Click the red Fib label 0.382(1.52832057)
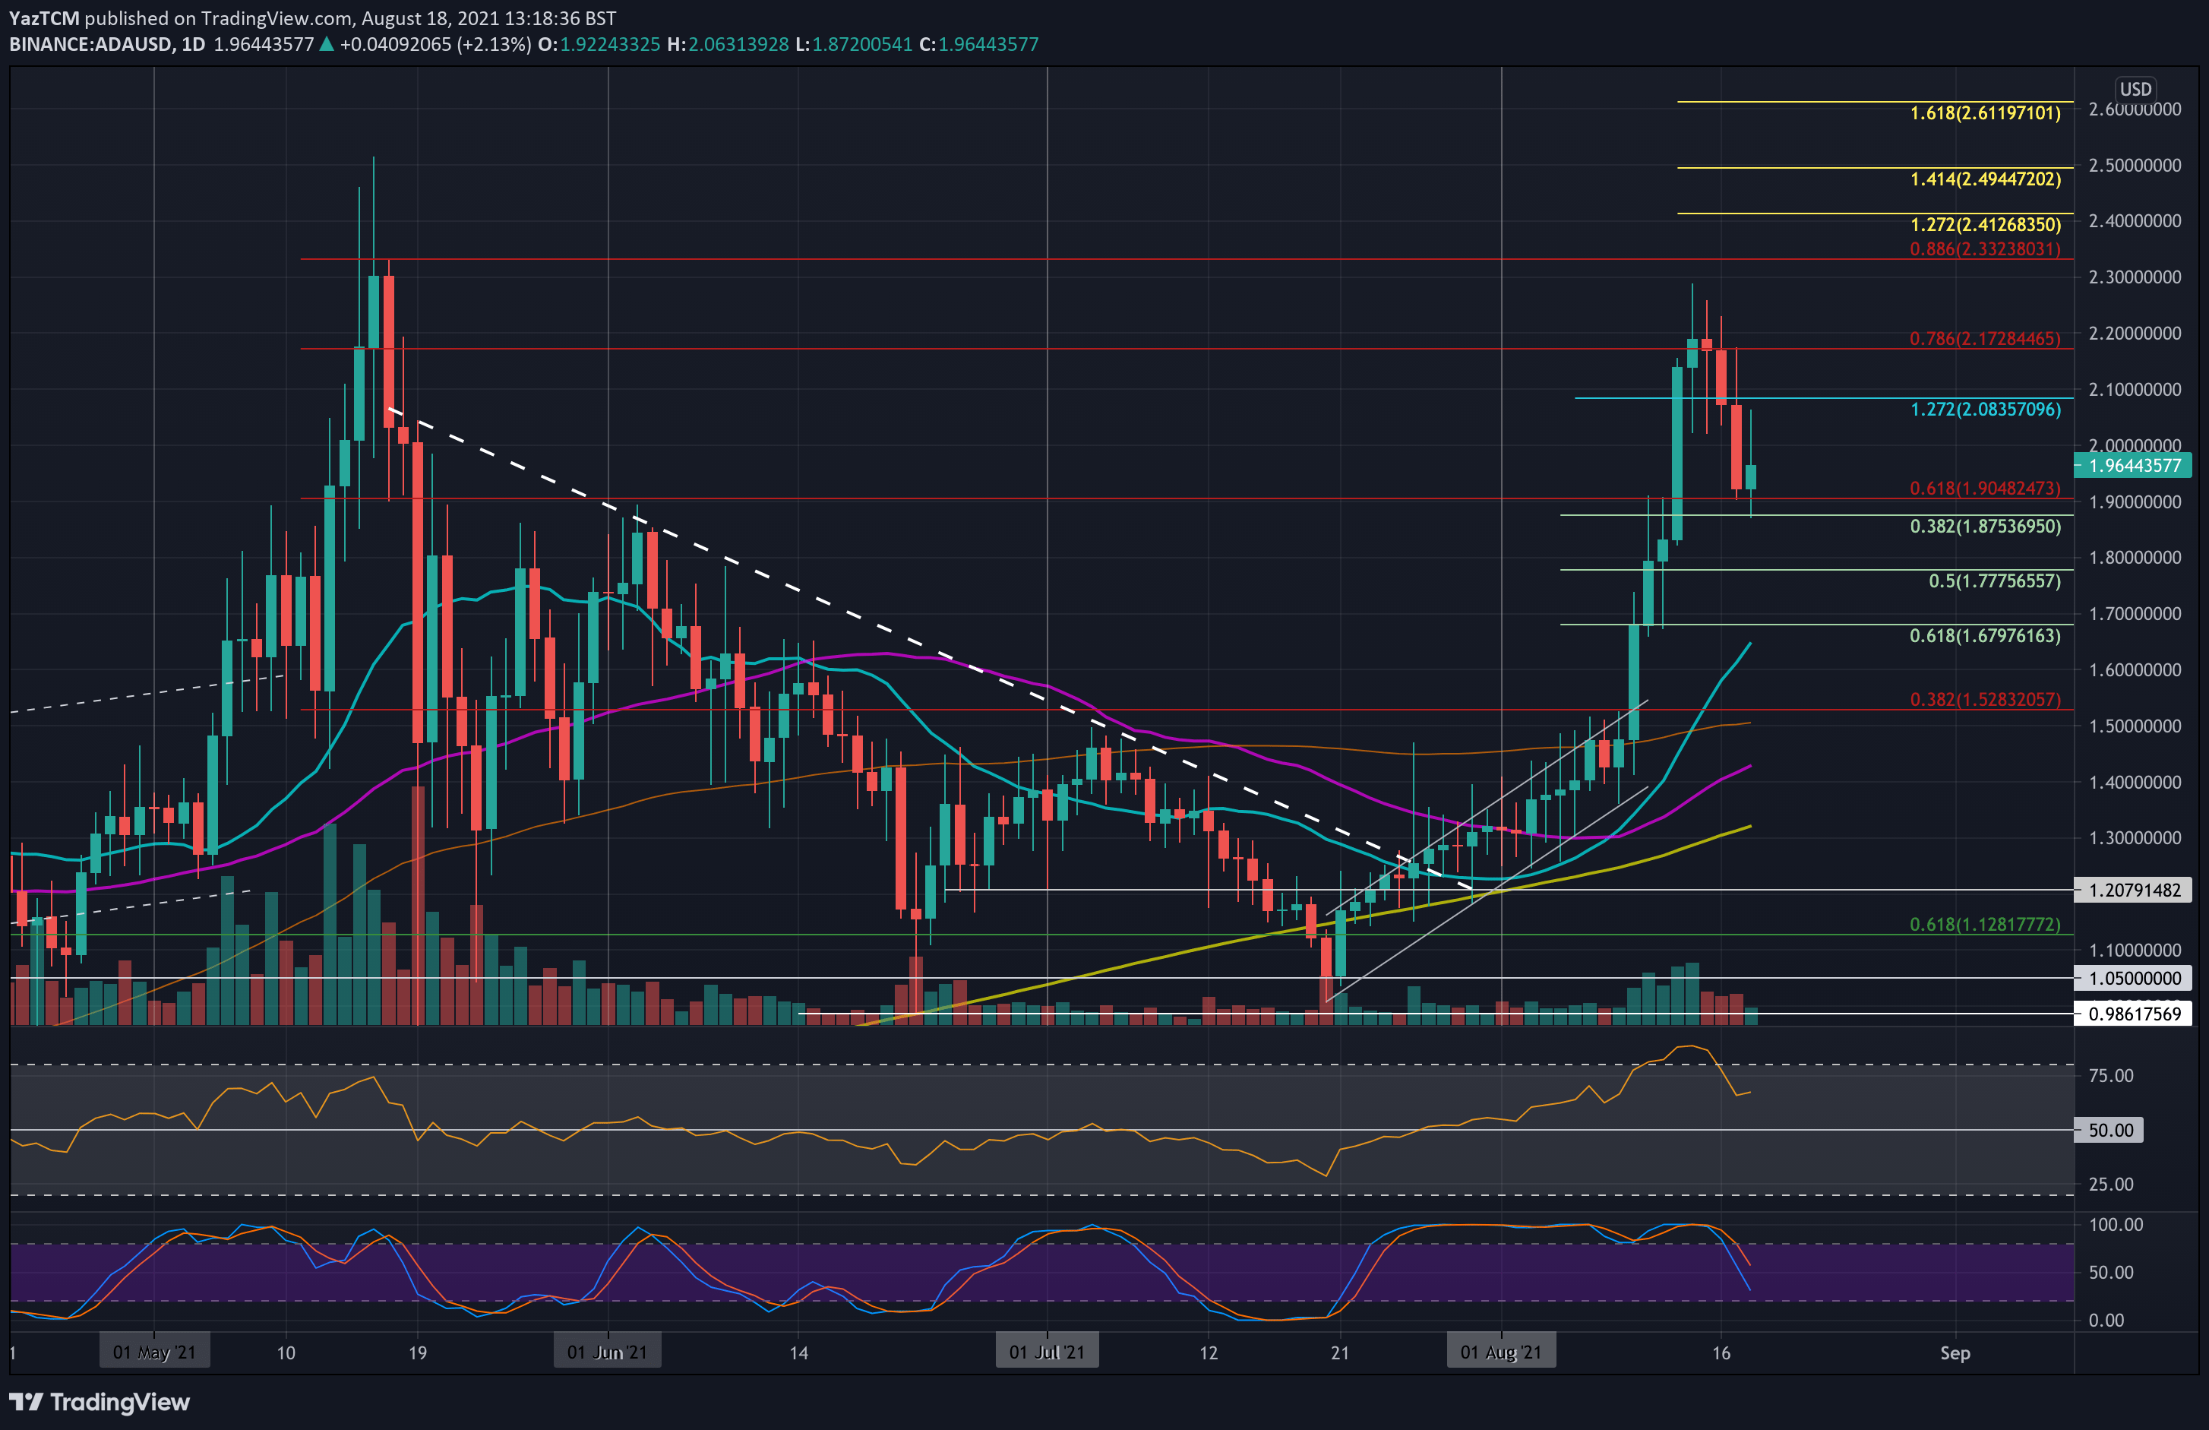Viewport: 2209px width, 1430px height. pyautogui.click(x=1984, y=699)
